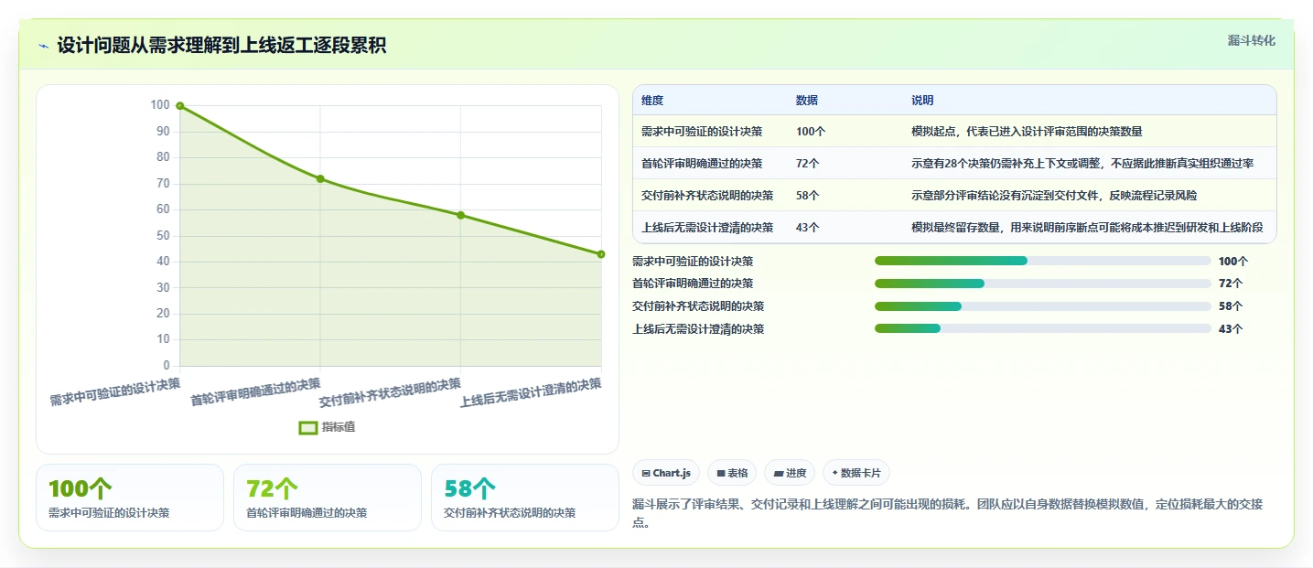Click the 漏斗转化 tag

coord(1251,40)
